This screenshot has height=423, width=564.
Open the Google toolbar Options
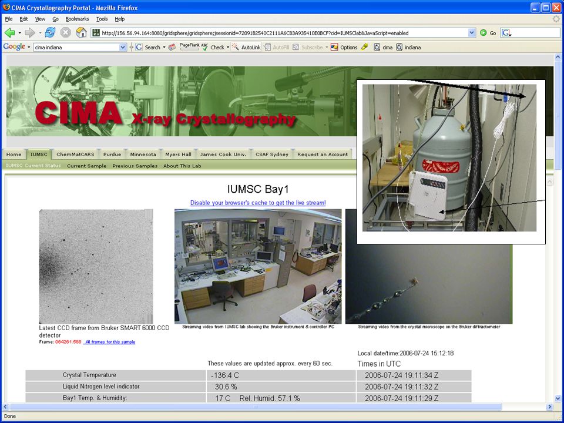point(344,47)
